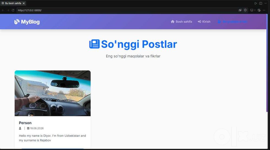Click the globe icon in the tab
The width and height of the screenshot is (270, 150).
coord(3,3)
